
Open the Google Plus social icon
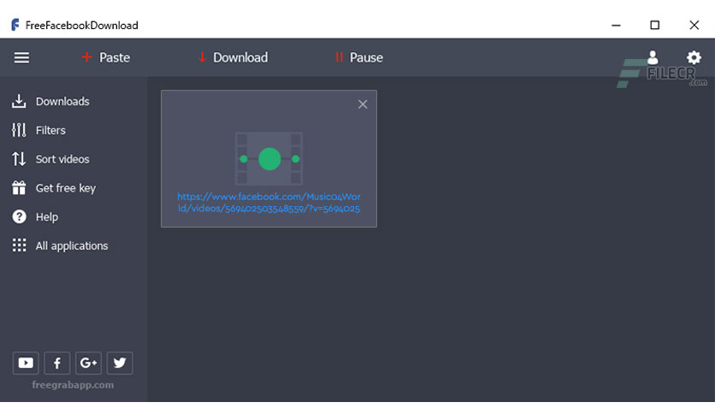click(88, 363)
